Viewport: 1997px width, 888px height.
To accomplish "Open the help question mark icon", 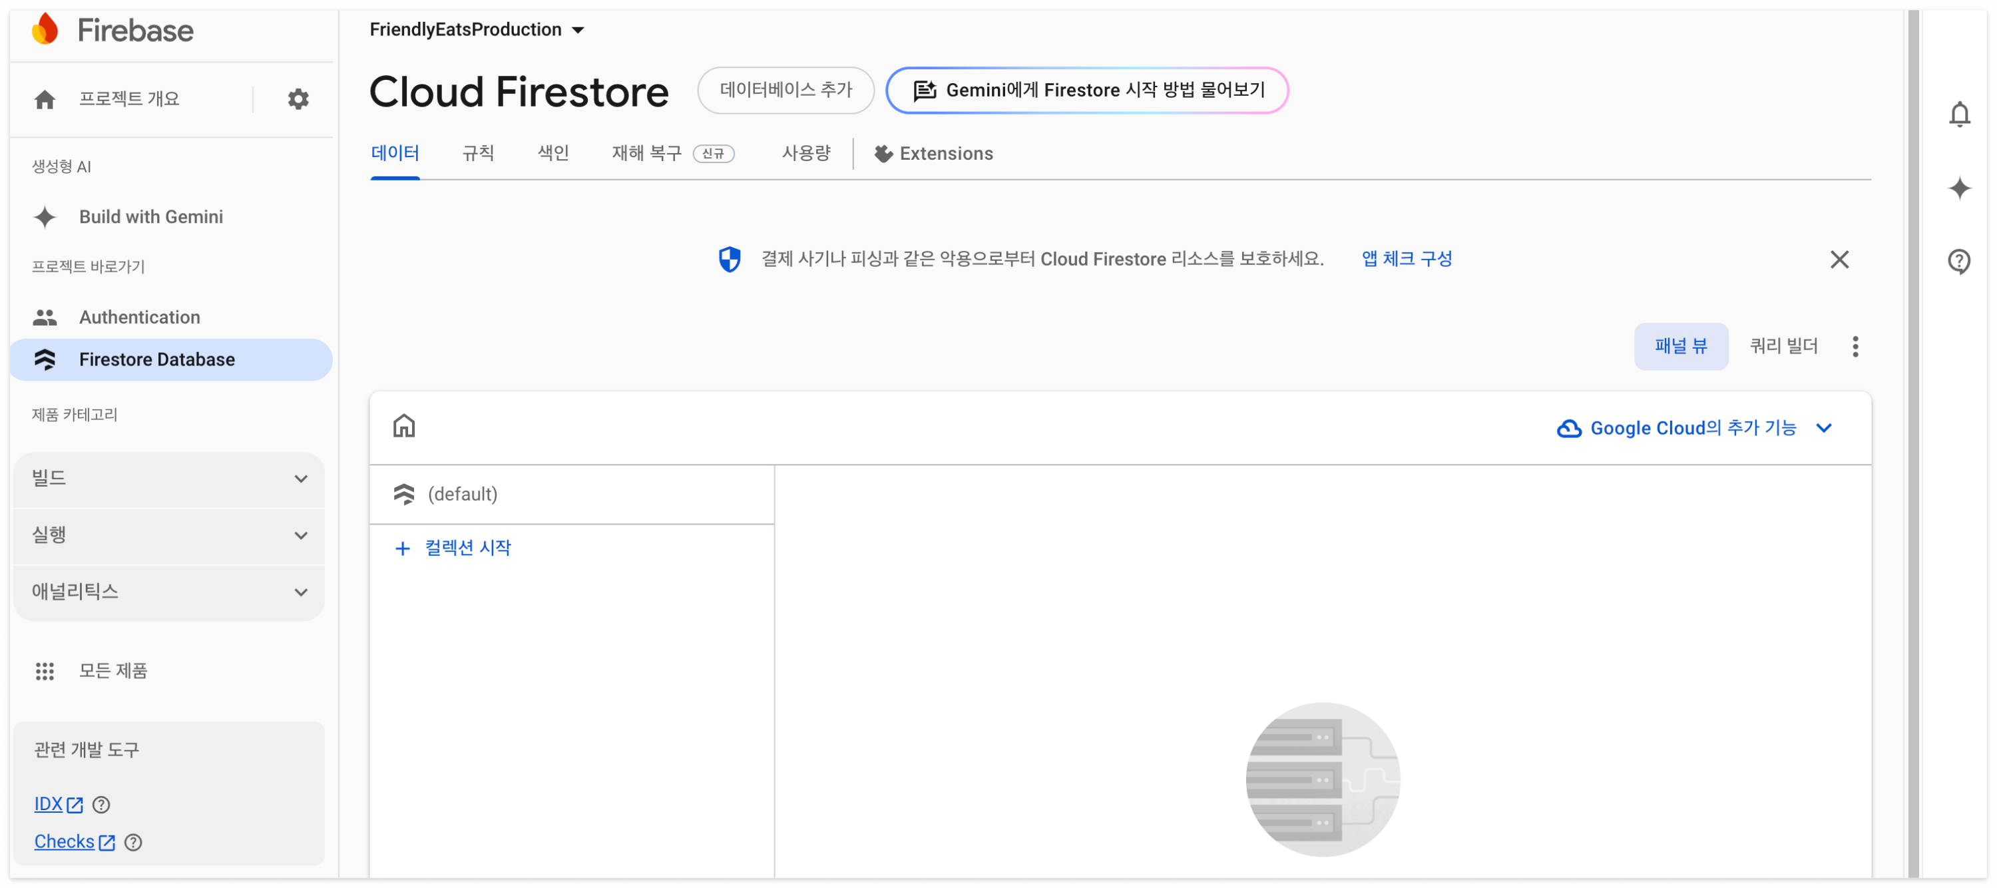I will tap(1959, 262).
